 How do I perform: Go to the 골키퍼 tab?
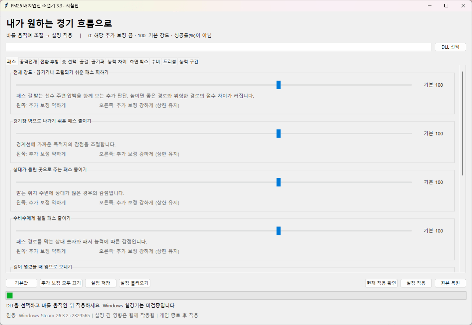(98, 62)
